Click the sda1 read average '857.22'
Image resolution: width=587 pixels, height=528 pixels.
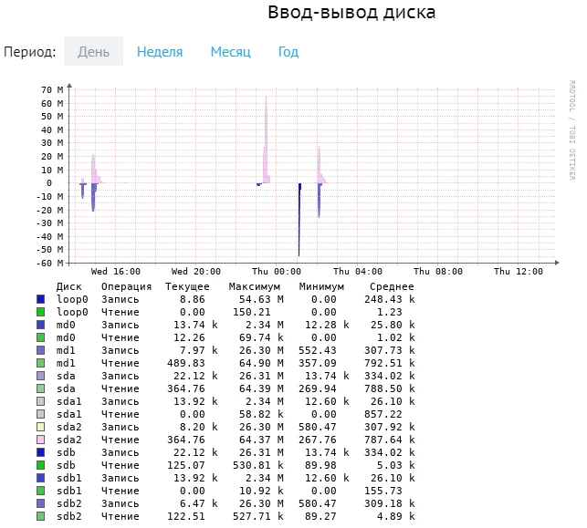click(x=383, y=414)
